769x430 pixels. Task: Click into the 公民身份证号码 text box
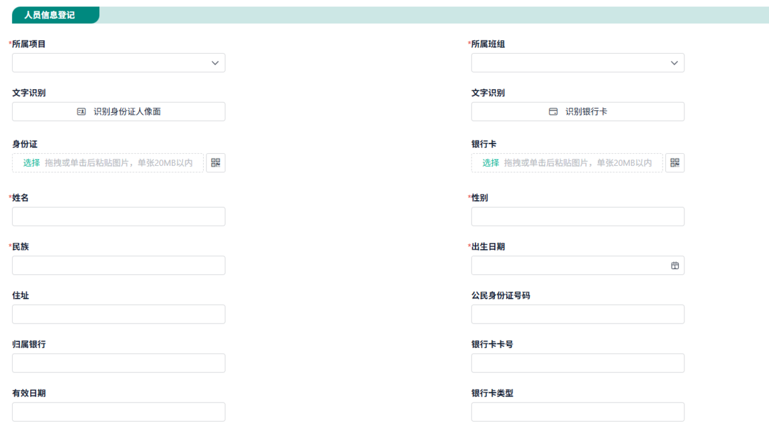pos(578,314)
